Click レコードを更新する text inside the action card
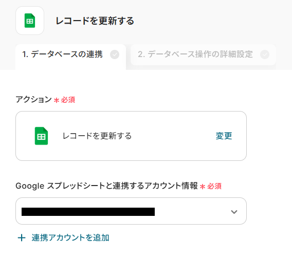 97,136
